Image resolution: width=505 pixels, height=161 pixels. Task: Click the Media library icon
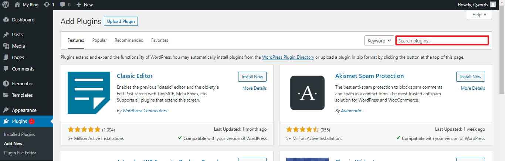tap(6, 46)
